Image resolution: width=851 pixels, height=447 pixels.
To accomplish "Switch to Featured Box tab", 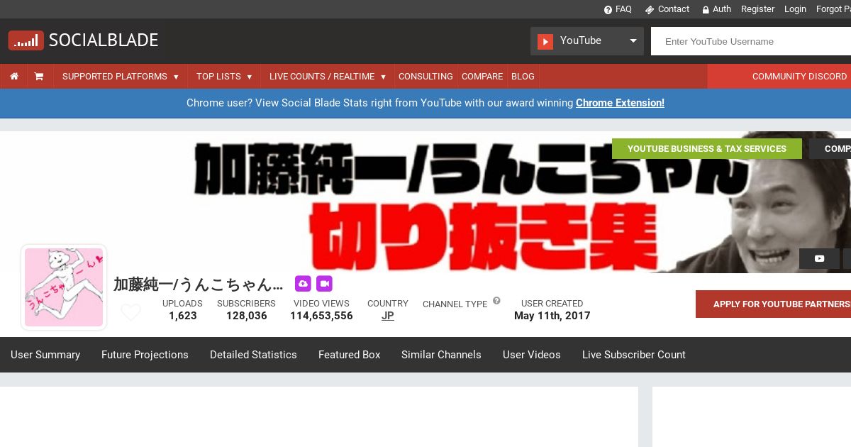I will tap(350, 355).
